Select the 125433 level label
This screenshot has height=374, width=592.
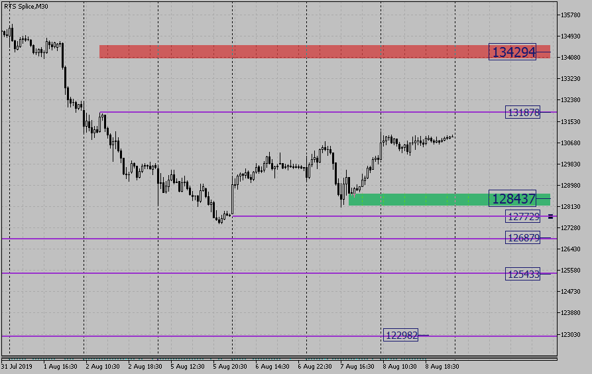pyautogui.click(x=522, y=273)
